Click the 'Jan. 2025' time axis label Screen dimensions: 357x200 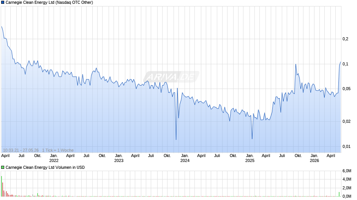coord(250,158)
